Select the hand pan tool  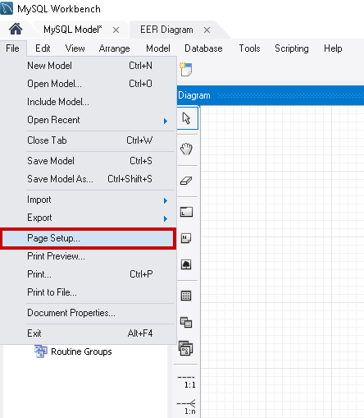(186, 149)
